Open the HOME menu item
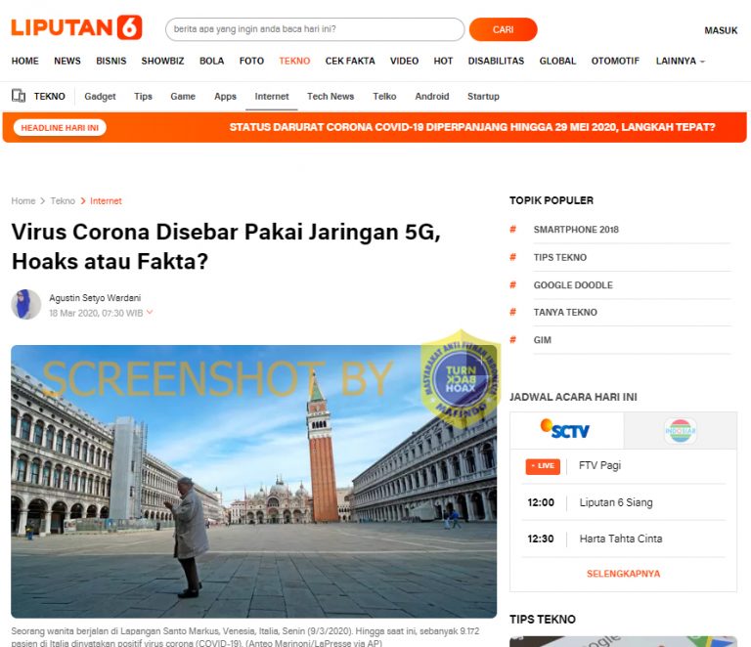This screenshot has width=751, height=647. pos(24,61)
